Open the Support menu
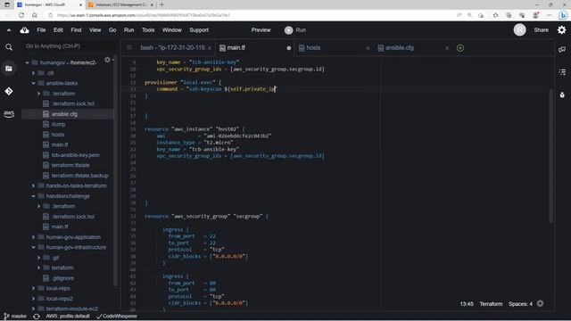Viewport: 571px width, 321px height. [199, 30]
